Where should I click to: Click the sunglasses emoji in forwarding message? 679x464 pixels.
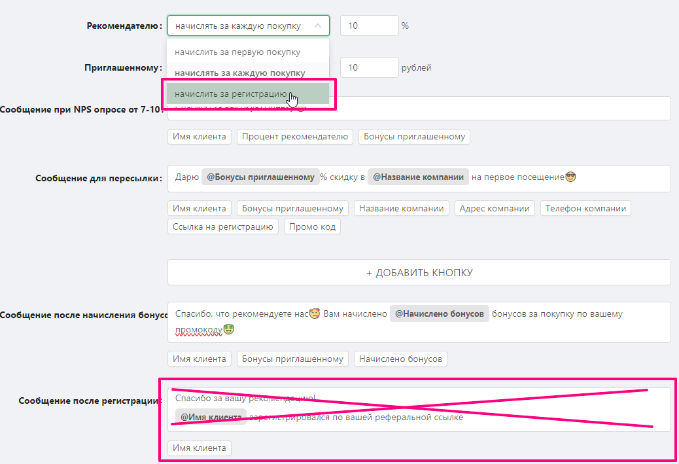(x=571, y=177)
